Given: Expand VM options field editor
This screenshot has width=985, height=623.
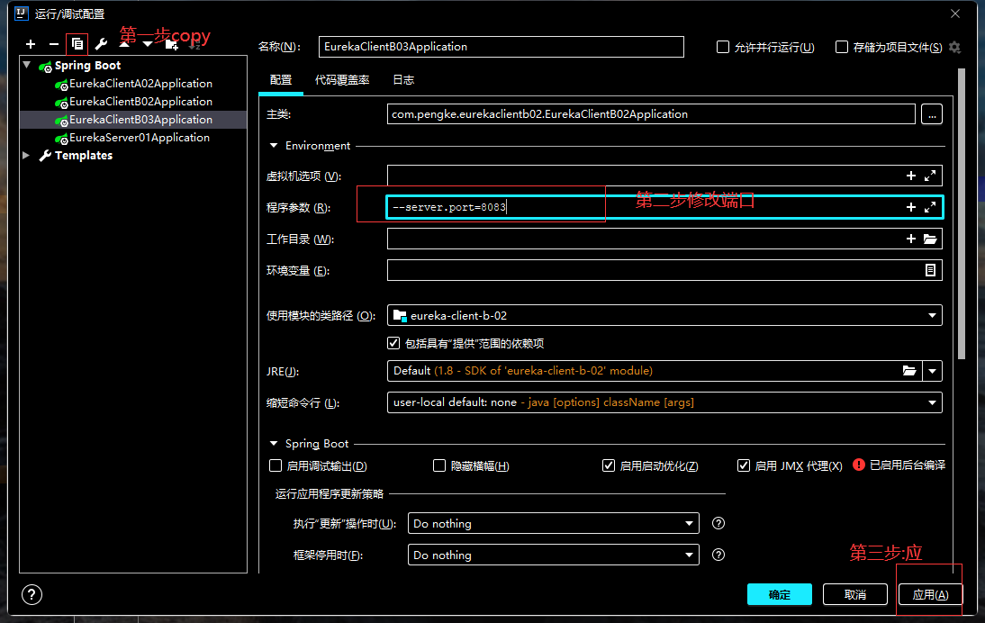Looking at the screenshot, I should pyautogui.click(x=930, y=176).
